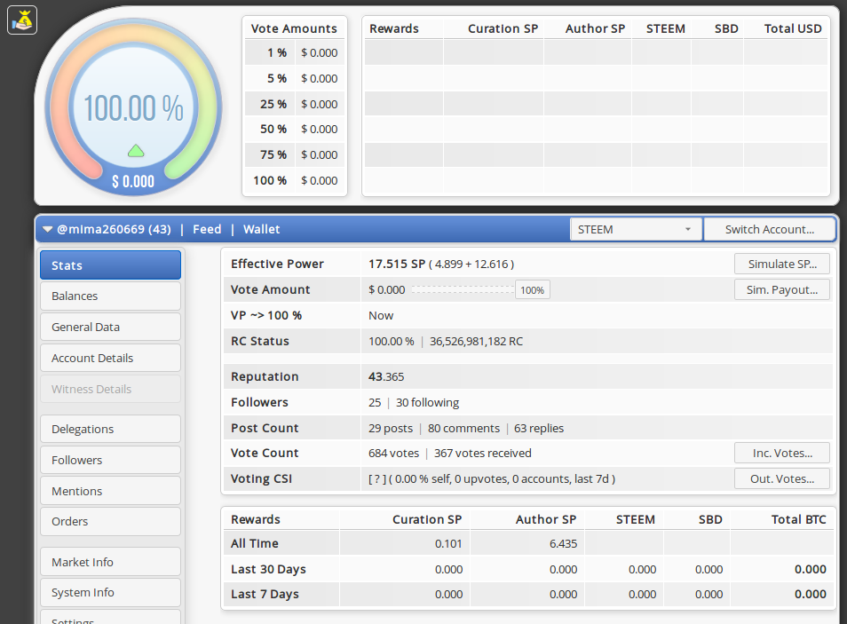Click the 43.365 reputation value

pos(385,376)
